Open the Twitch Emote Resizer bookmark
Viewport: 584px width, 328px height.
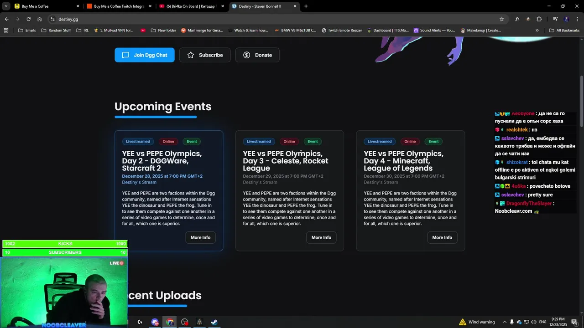coord(342,31)
